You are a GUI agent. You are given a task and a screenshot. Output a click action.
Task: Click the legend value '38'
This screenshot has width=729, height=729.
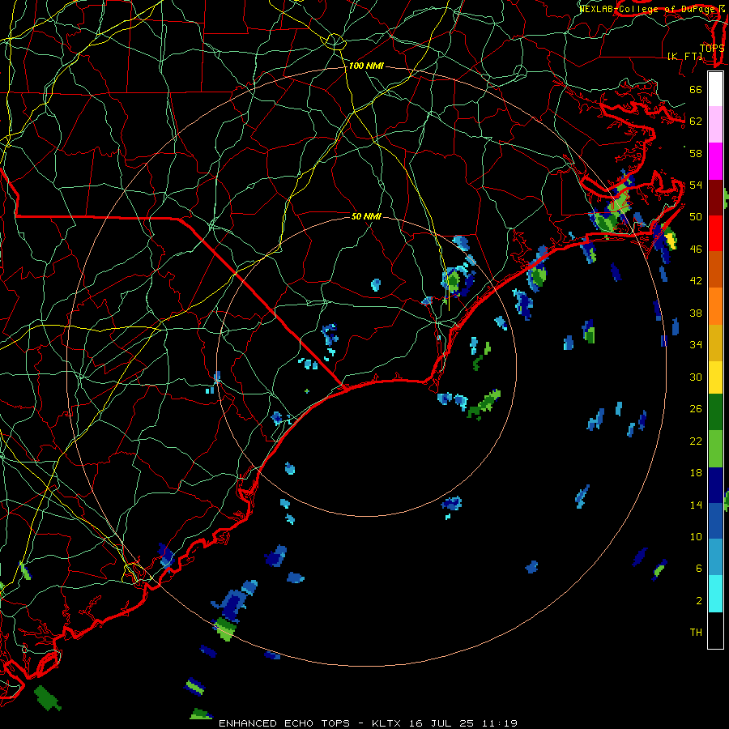click(x=696, y=313)
